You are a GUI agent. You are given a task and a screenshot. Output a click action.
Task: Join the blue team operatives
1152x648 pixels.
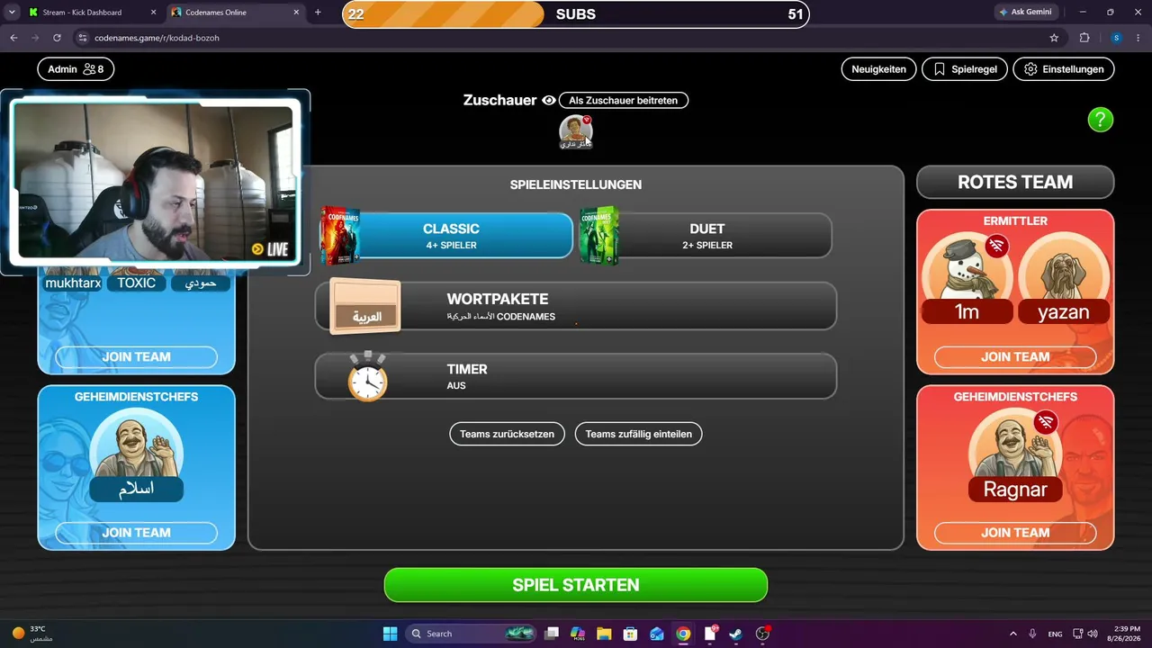point(136,357)
